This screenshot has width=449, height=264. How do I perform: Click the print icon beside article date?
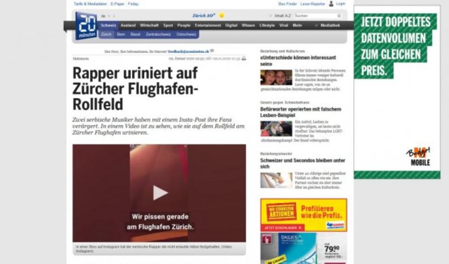point(244,58)
